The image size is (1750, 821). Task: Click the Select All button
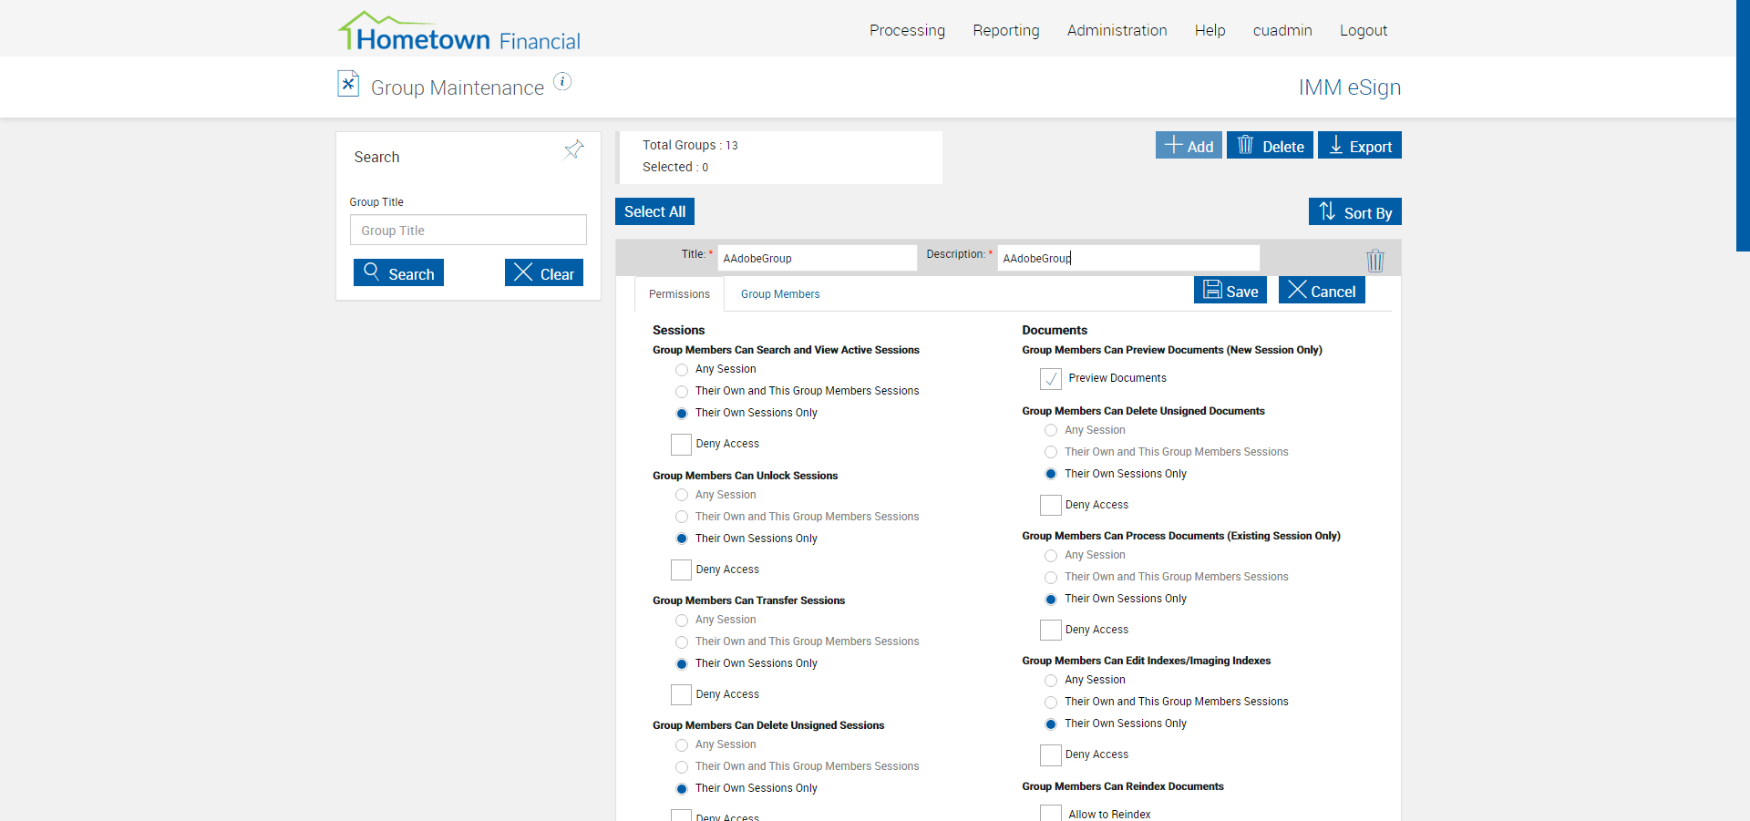click(x=654, y=211)
